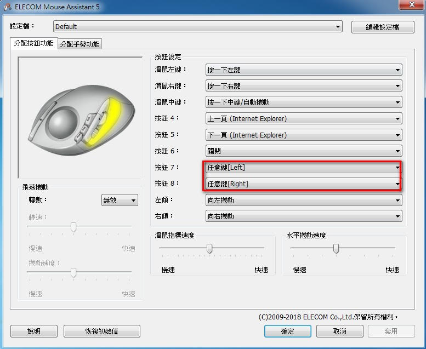Image resolution: width=426 pixels, height=349 pixels.
Task: Click the 捲動速度 slider handle under 飛速捲動
Action: [x=73, y=272]
